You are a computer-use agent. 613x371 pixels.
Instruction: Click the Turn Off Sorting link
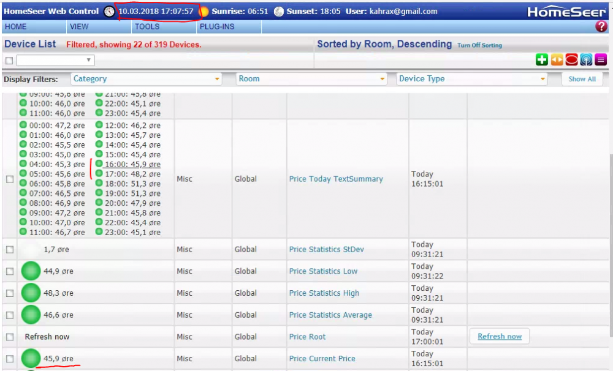pos(479,45)
